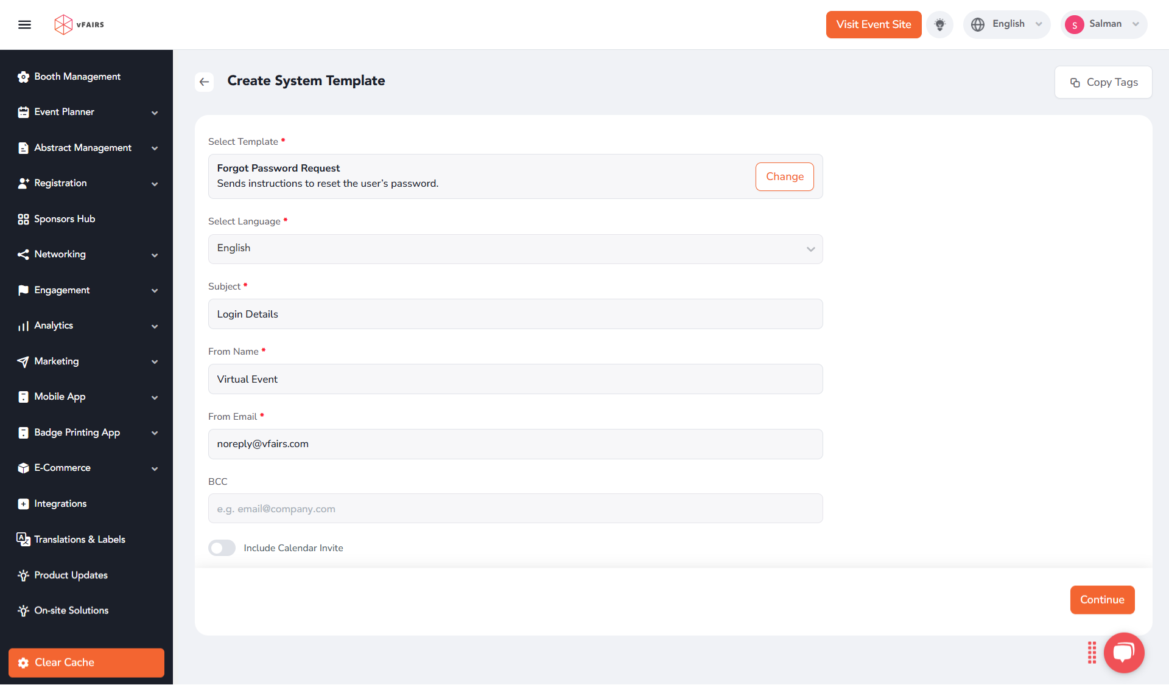Open the Analytics menu item
1169x685 pixels.
coord(54,325)
